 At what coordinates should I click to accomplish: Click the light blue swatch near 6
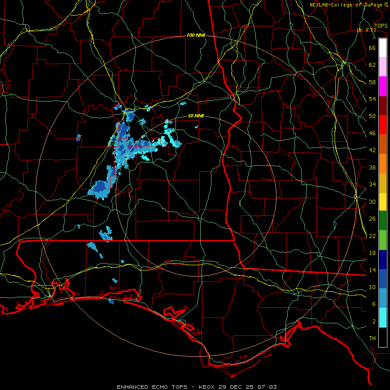tap(383, 298)
